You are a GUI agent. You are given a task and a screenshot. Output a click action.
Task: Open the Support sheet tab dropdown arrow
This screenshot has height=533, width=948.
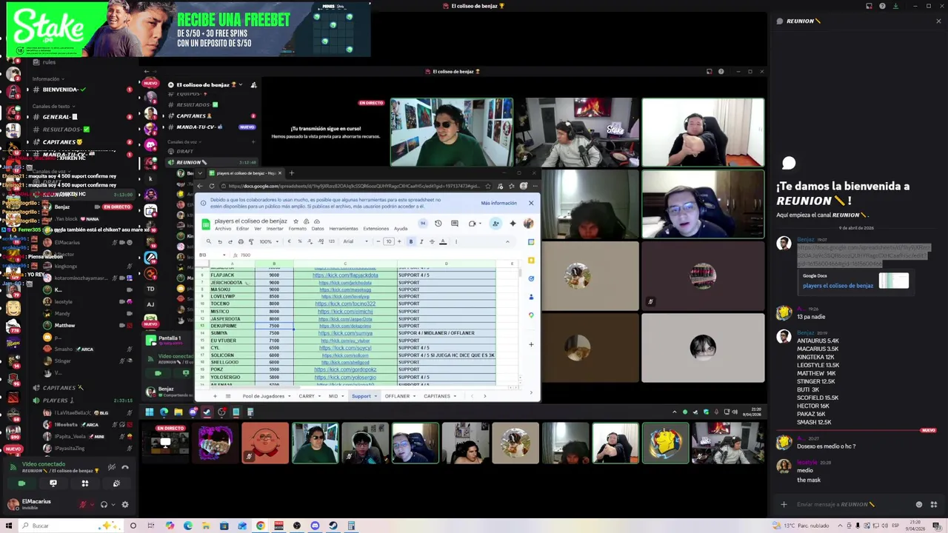375,396
